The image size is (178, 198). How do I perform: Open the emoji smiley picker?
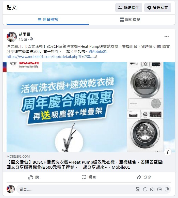coord(145,189)
